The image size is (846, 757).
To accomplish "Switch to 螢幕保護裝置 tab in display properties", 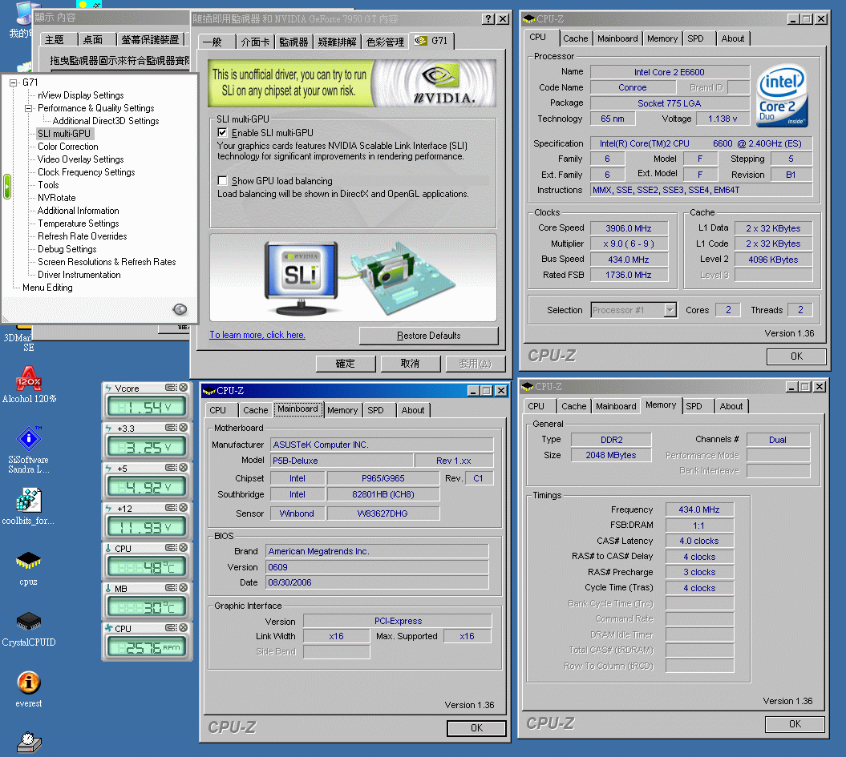I will [x=150, y=40].
